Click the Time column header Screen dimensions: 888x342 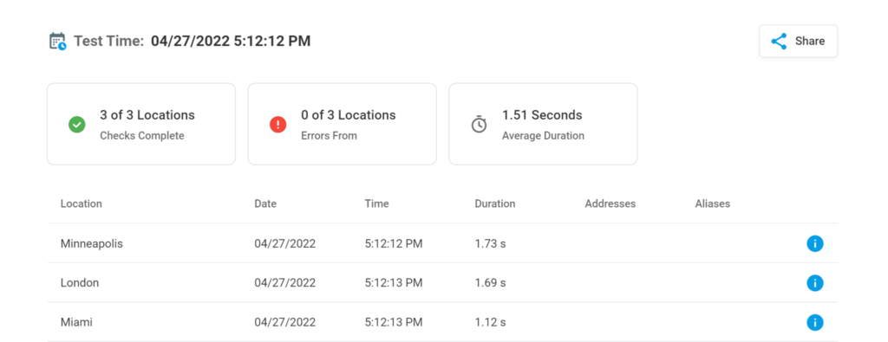click(x=376, y=203)
